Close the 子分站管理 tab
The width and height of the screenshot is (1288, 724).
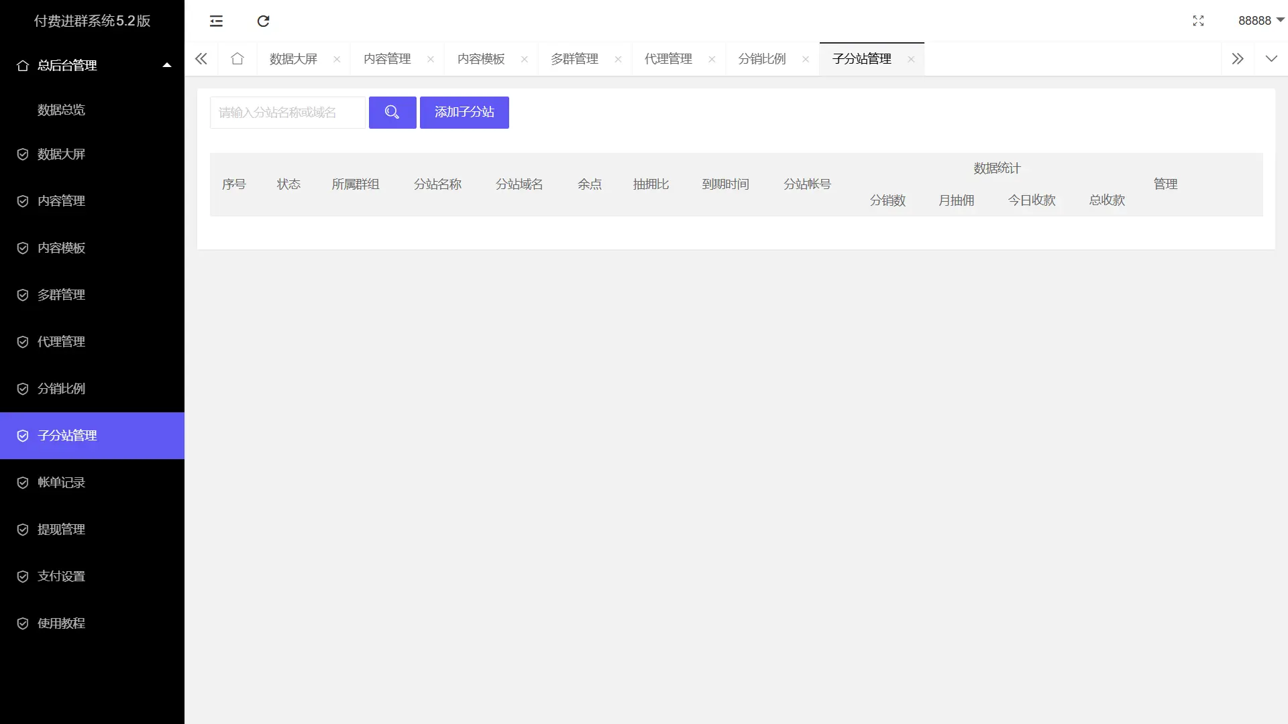[911, 59]
